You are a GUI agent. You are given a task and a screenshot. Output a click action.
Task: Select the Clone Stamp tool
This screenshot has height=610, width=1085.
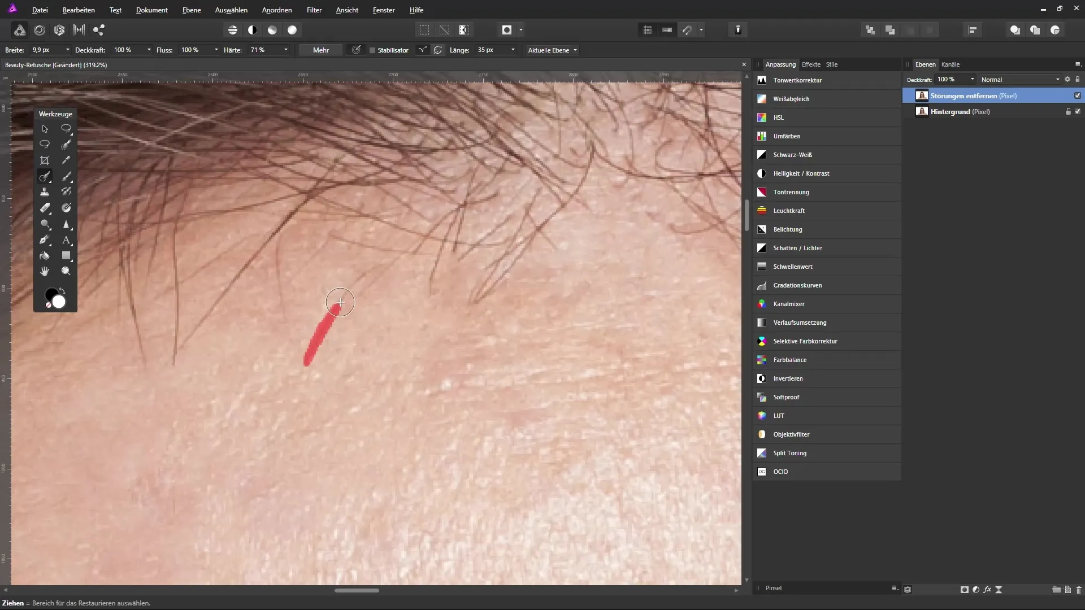[45, 192]
